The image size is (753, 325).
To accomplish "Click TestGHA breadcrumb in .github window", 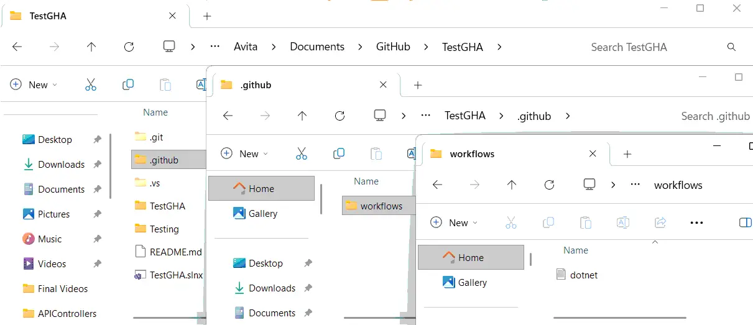I will (465, 116).
